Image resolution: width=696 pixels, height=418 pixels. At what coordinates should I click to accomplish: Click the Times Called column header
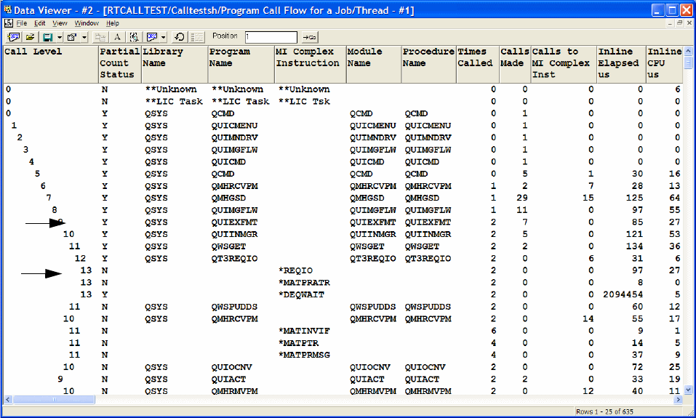coord(478,65)
